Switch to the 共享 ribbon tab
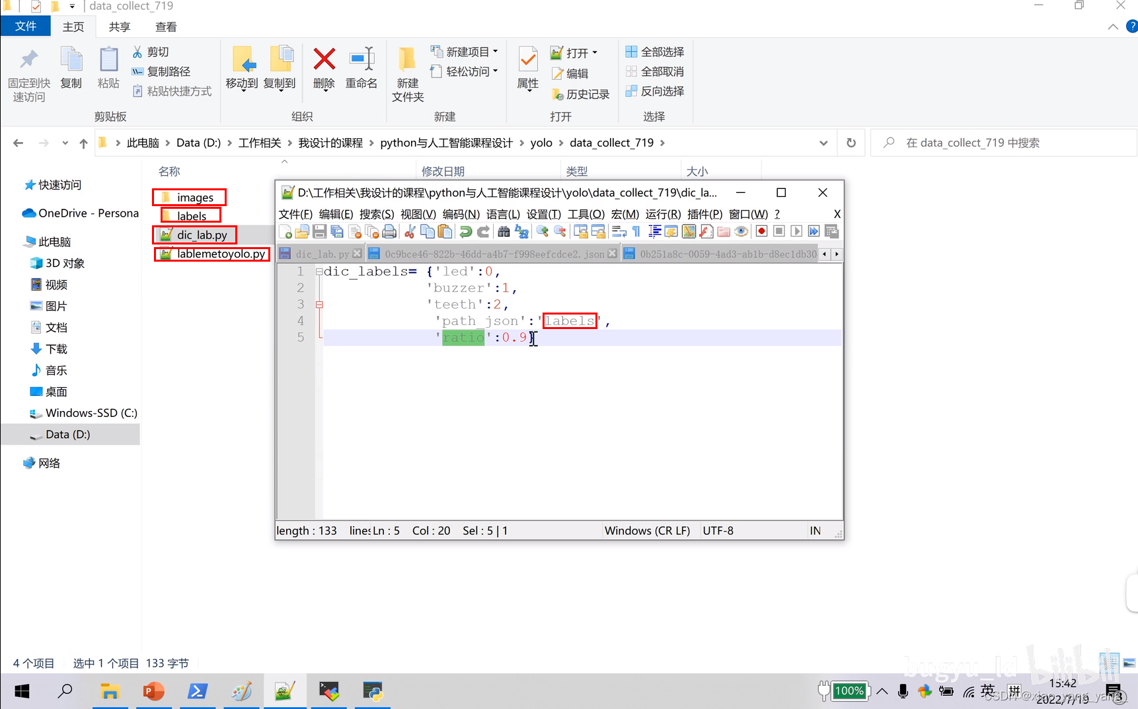Screen dimensions: 1138x709 tap(119, 26)
